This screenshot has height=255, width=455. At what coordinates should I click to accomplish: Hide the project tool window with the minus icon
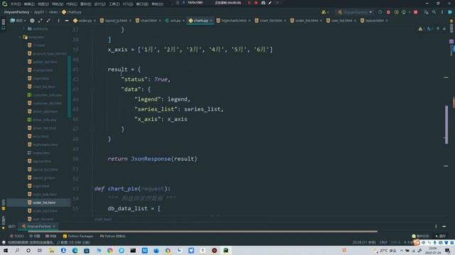pyautogui.click(x=67, y=21)
